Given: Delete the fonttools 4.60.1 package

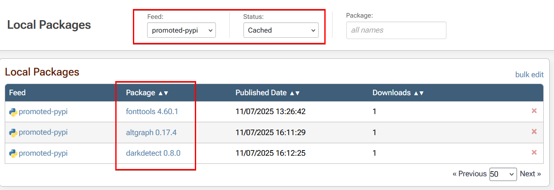Looking at the screenshot, I should coord(534,111).
